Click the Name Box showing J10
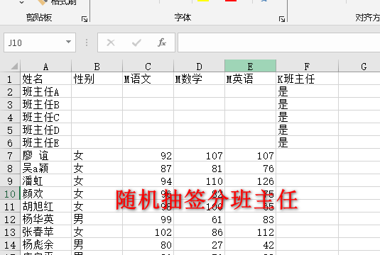The width and height of the screenshot is (380, 255). (40, 42)
